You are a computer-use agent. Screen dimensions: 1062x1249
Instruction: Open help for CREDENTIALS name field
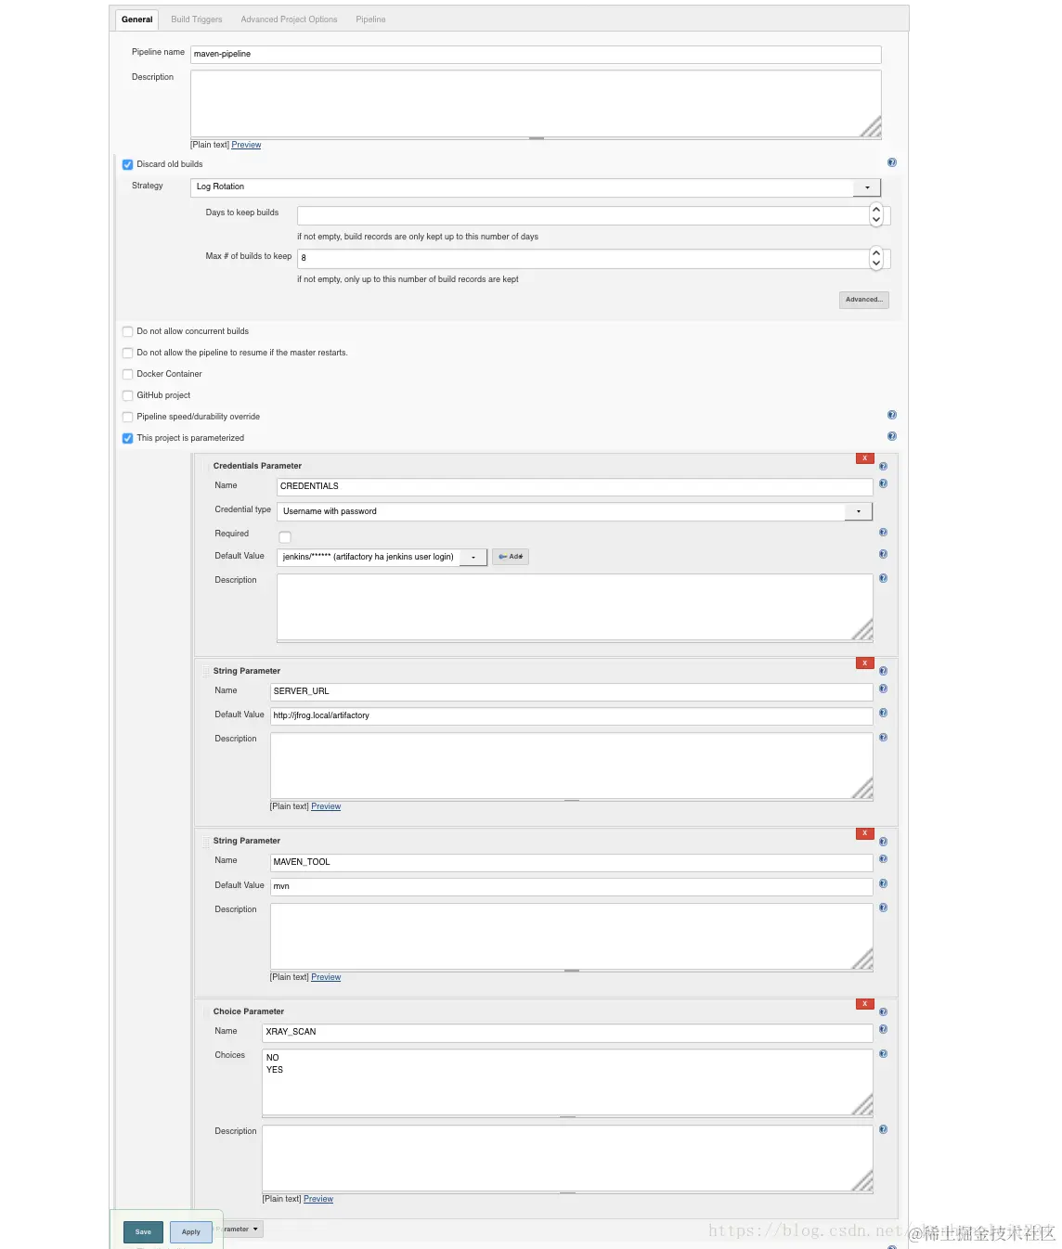(x=883, y=483)
